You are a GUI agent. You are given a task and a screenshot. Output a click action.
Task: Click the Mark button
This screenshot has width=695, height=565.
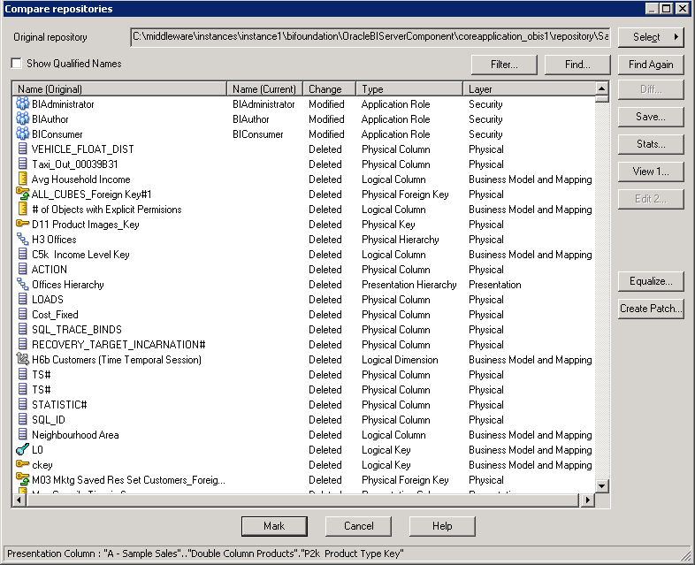(274, 526)
